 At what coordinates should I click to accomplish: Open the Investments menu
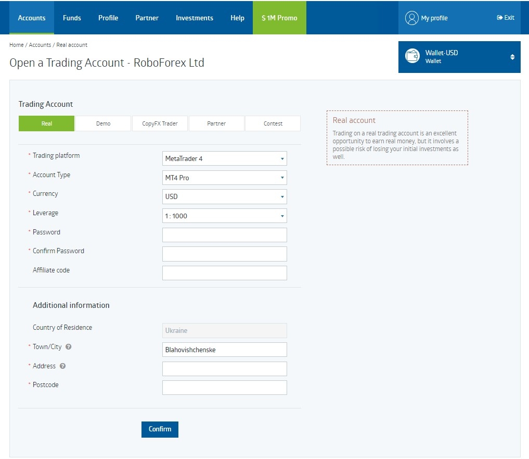point(194,18)
